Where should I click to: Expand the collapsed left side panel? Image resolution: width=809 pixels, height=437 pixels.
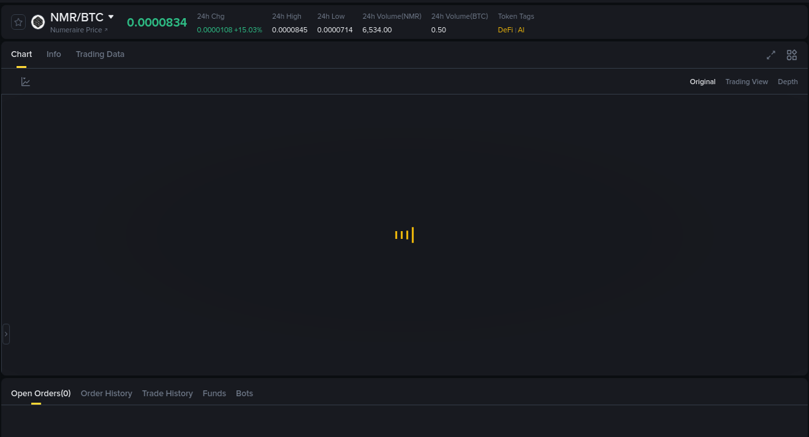point(6,333)
